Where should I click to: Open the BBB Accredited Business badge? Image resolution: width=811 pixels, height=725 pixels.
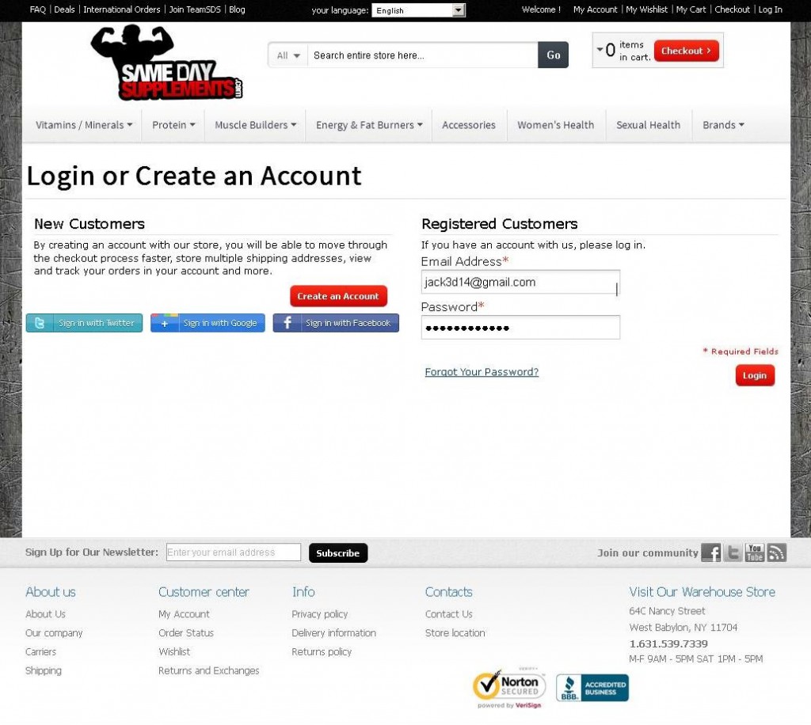click(592, 687)
